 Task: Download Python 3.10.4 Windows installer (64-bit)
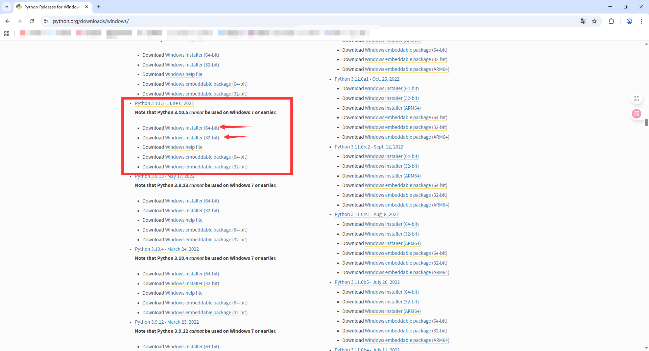tap(192, 274)
